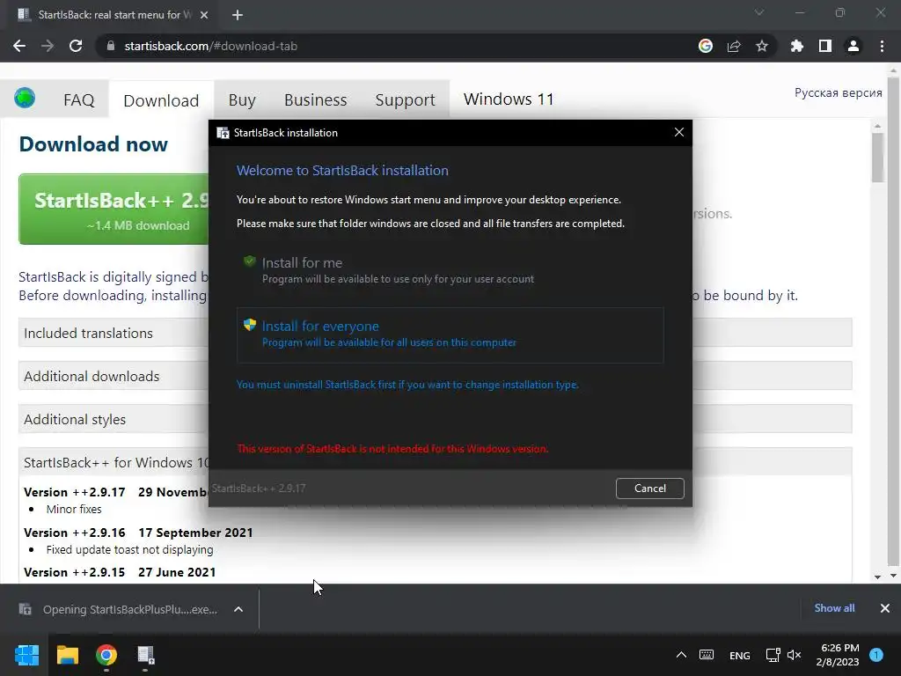The height and width of the screenshot is (676, 901).
Task: Go to the Support tab
Action: coord(405,100)
